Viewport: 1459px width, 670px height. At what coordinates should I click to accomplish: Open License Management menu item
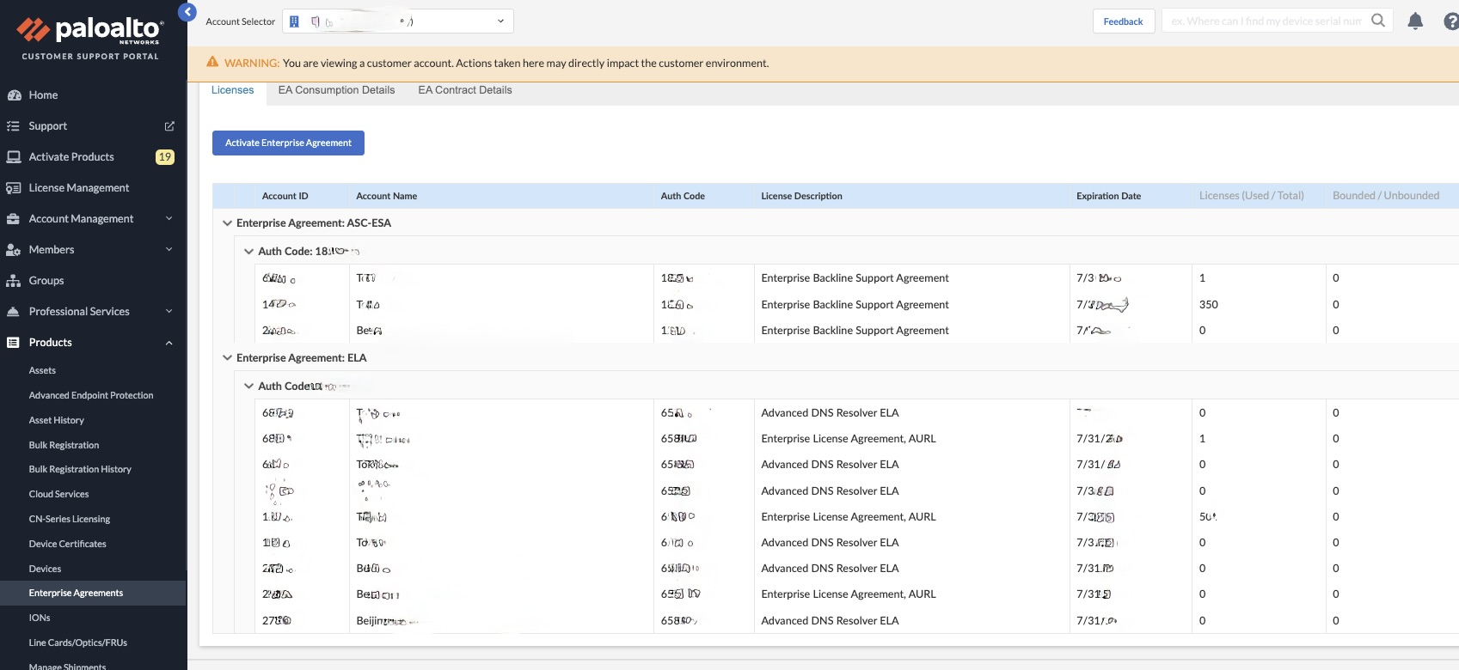tap(79, 188)
